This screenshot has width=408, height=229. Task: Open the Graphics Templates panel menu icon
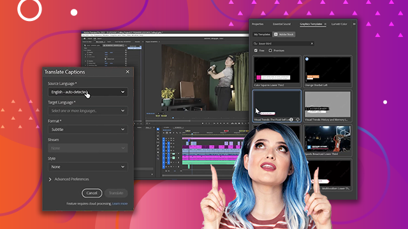click(x=325, y=24)
